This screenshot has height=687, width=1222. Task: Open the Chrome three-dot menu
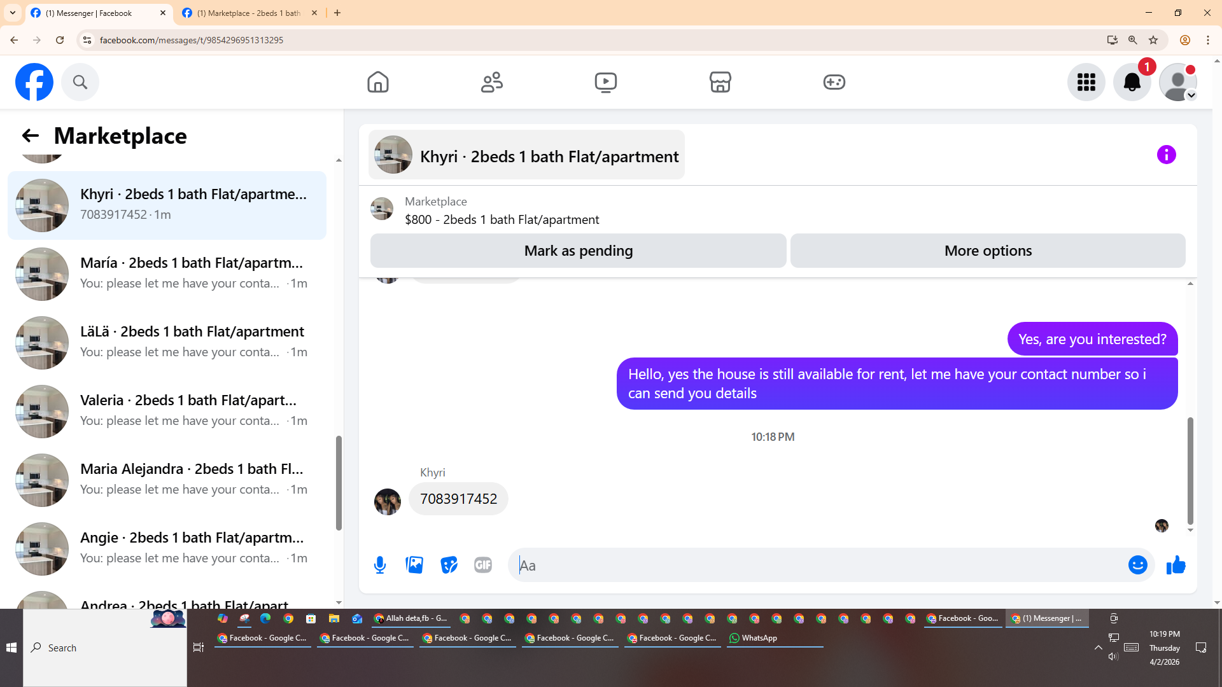(x=1208, y=40)
